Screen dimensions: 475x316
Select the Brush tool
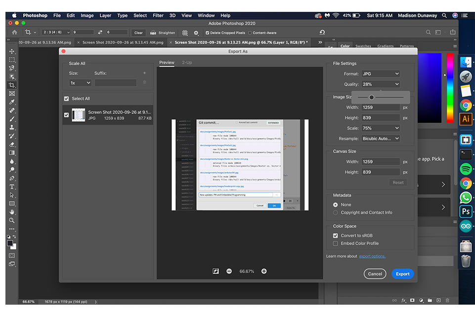point(12,119)
